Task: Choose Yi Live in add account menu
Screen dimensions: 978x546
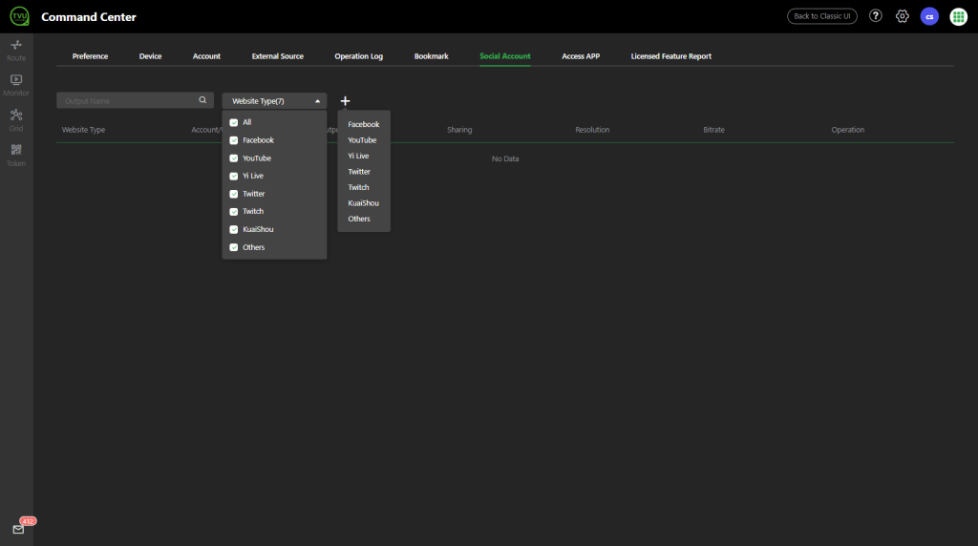Action: pos(359,156)
